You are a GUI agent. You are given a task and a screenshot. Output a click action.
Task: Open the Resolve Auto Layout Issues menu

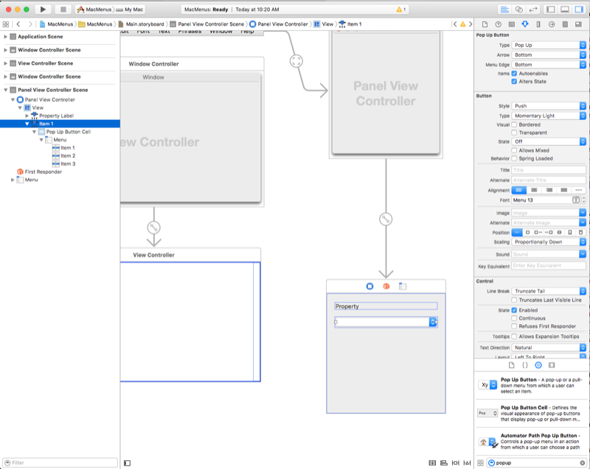pos(468,462)
